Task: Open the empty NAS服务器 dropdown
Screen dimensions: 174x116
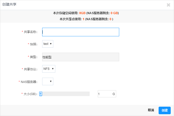Action: click(x=48, y=81)
